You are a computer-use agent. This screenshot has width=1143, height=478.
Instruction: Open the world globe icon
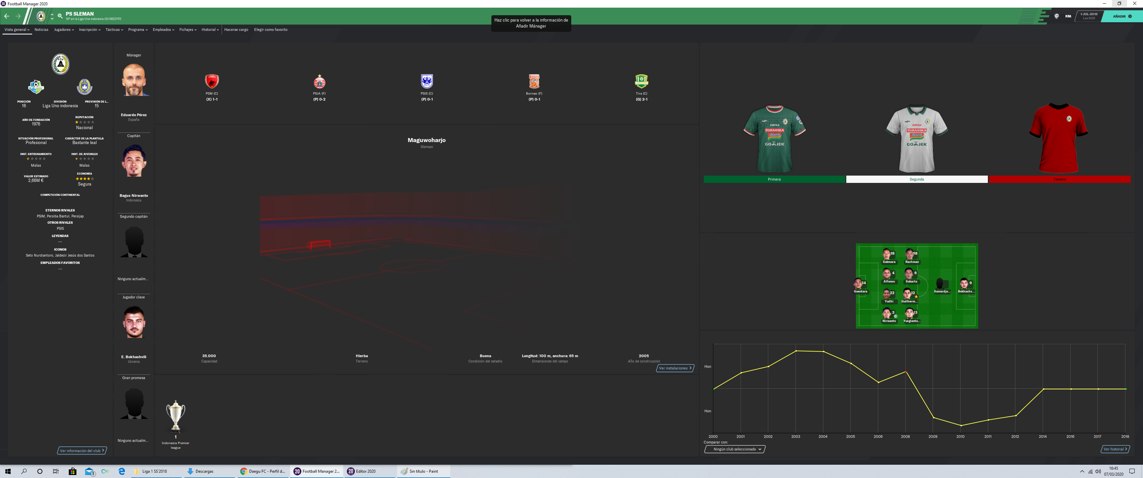coord(1057,16)
